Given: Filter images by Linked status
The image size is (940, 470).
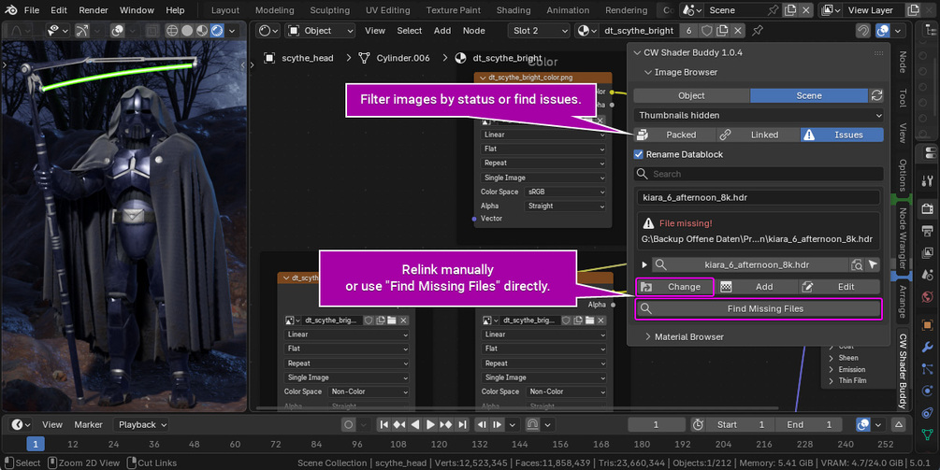Looking at the screenshot, I should coord(759,135).
